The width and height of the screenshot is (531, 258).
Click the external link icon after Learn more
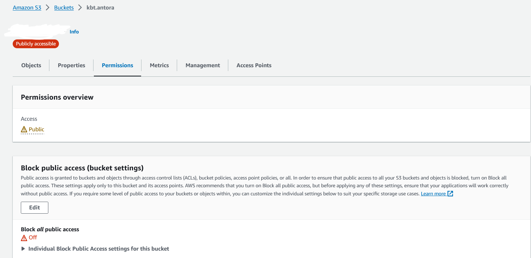click(x=450, y=194)
